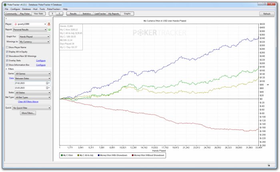Viewport: 280px width, 172px height.
Task: Expand the Graph For dropdown
Action: coord(34,36)
